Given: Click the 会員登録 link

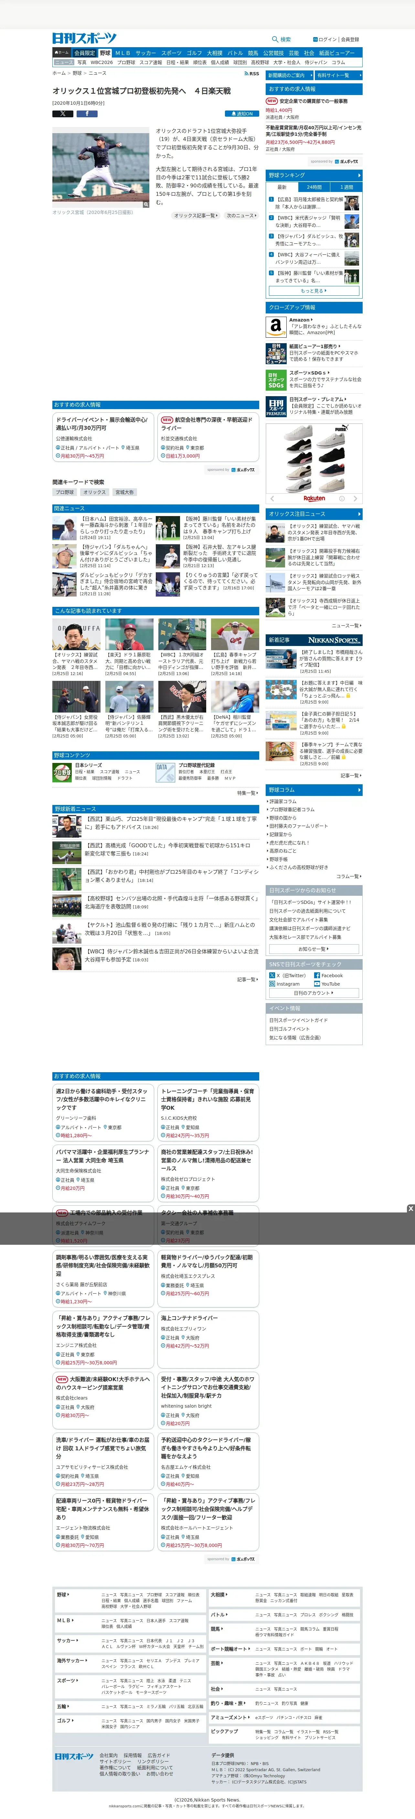Looking at the screenshot, I should coord(350,39).
